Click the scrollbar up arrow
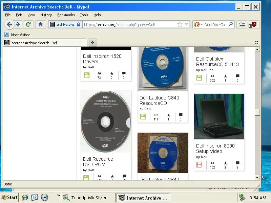271x203 pixels. 257,49
